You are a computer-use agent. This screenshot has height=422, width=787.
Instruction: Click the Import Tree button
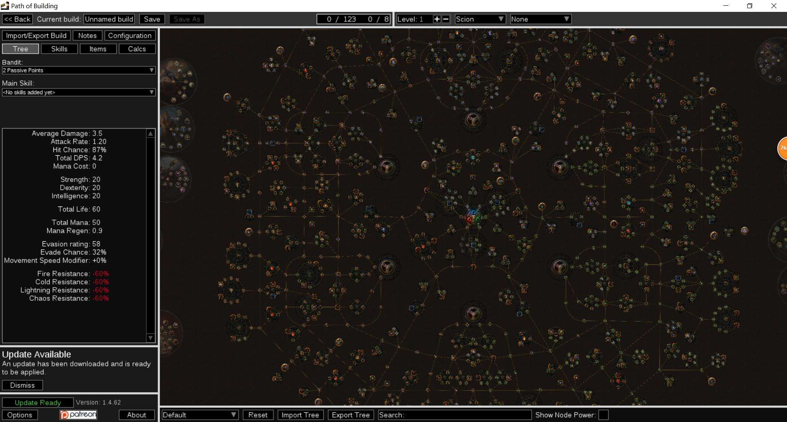pyautogui.click(x=300, y=415)
